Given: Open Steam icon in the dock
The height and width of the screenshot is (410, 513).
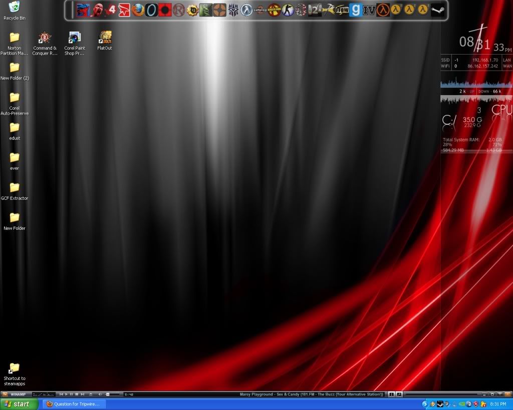Looking at the screenshot, I should click(x=437, y=10).
